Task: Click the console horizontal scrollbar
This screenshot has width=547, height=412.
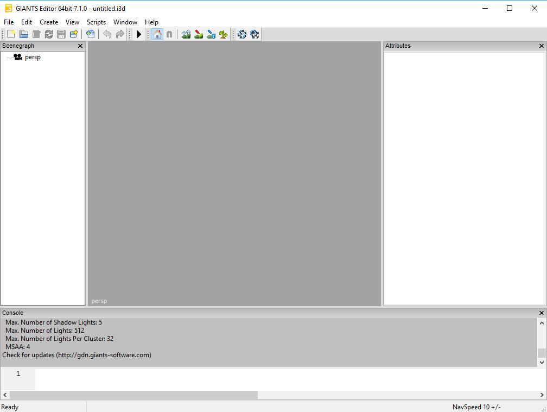Action: pyautogui.click(x=133, y=395)
